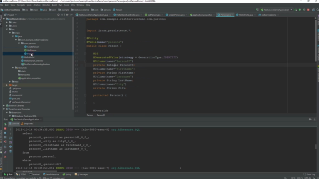The image size is (319, 179).
Task: Click the Down stack trace arrow in console
Action: [11, 134]
